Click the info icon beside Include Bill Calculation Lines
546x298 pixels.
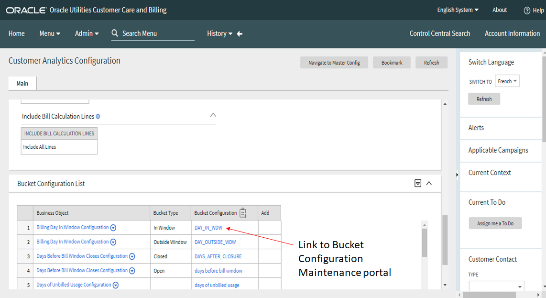click(x=98, y=116)
